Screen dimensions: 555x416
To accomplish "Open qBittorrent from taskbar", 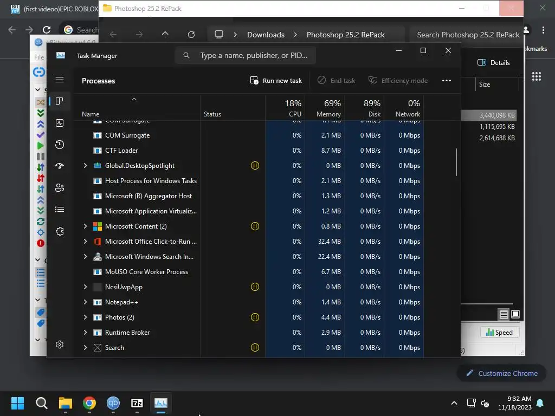I will tap(113, 403).
